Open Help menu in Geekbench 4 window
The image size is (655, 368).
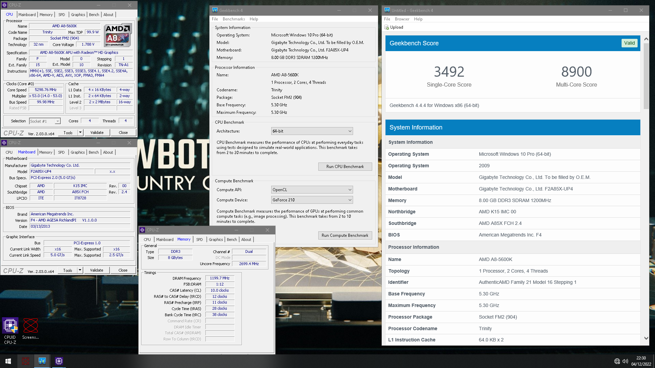point(254,19)
